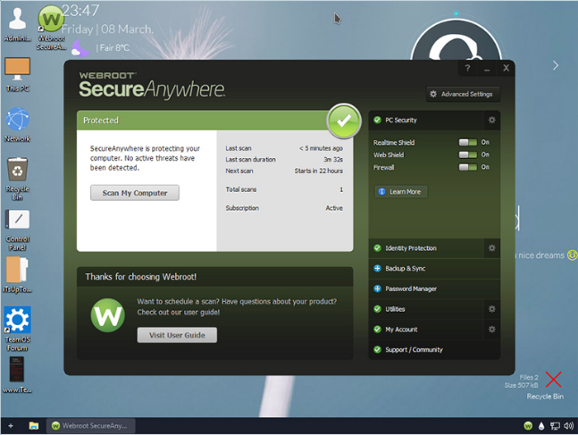Click the Webroot SecureAnywhere taskbar item

tap(91, 426)
